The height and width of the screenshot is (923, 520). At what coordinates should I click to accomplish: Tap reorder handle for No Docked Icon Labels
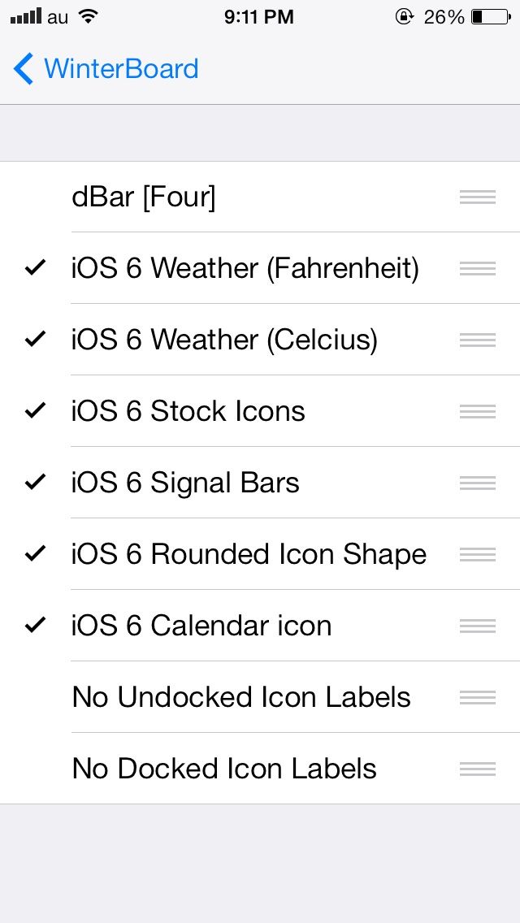pos(477,769)
